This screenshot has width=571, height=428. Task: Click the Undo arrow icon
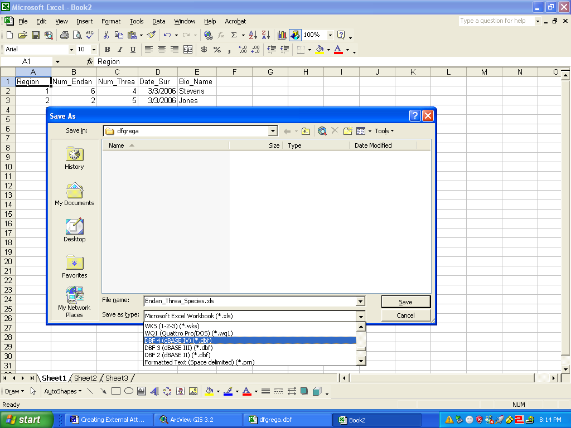pos(167,35)
